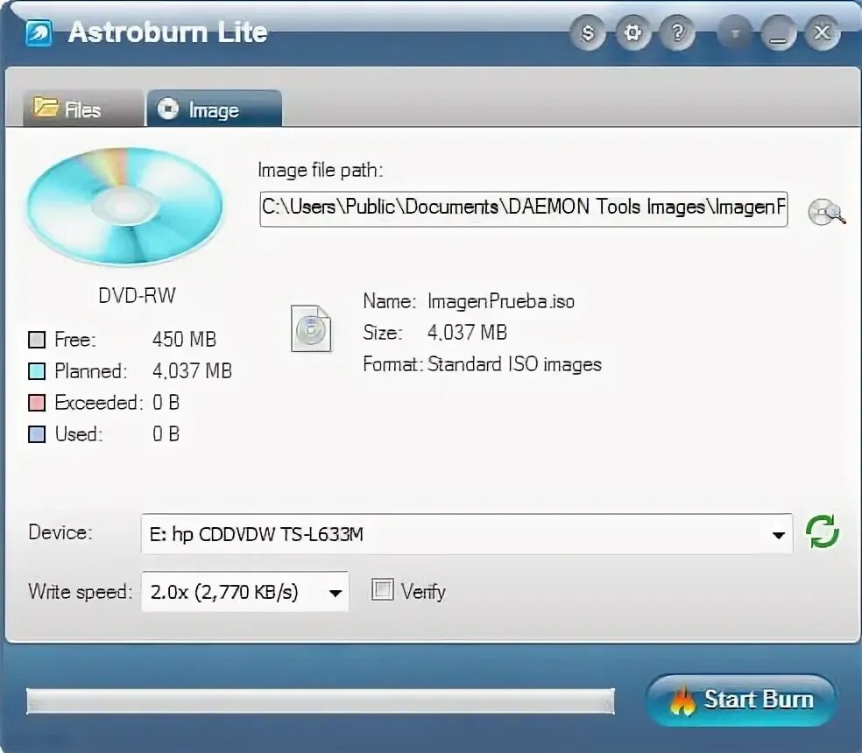
Task: Minimize the Astroburn Lite window
Action: [x=779, y=33]
